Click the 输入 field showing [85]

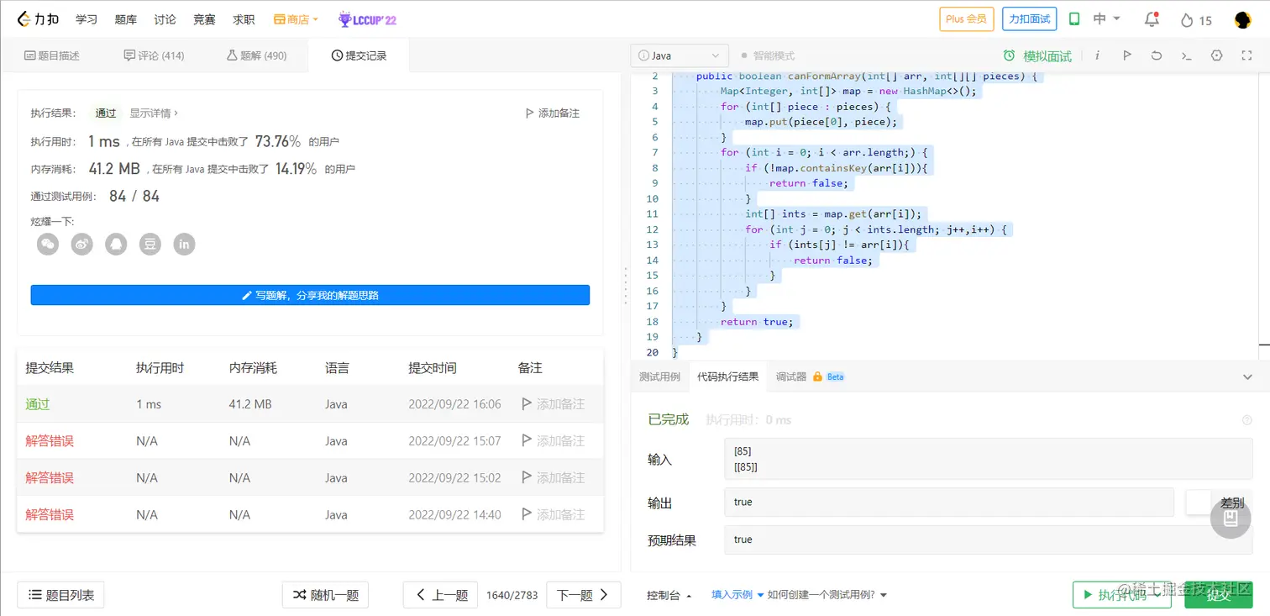tap(988, 459)
